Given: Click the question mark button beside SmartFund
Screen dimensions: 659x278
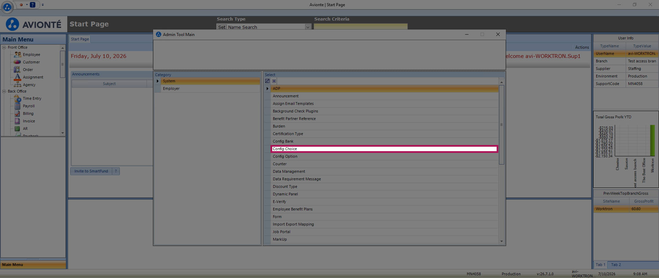Looking at the screenshot, I should click(x=116, y=171).
